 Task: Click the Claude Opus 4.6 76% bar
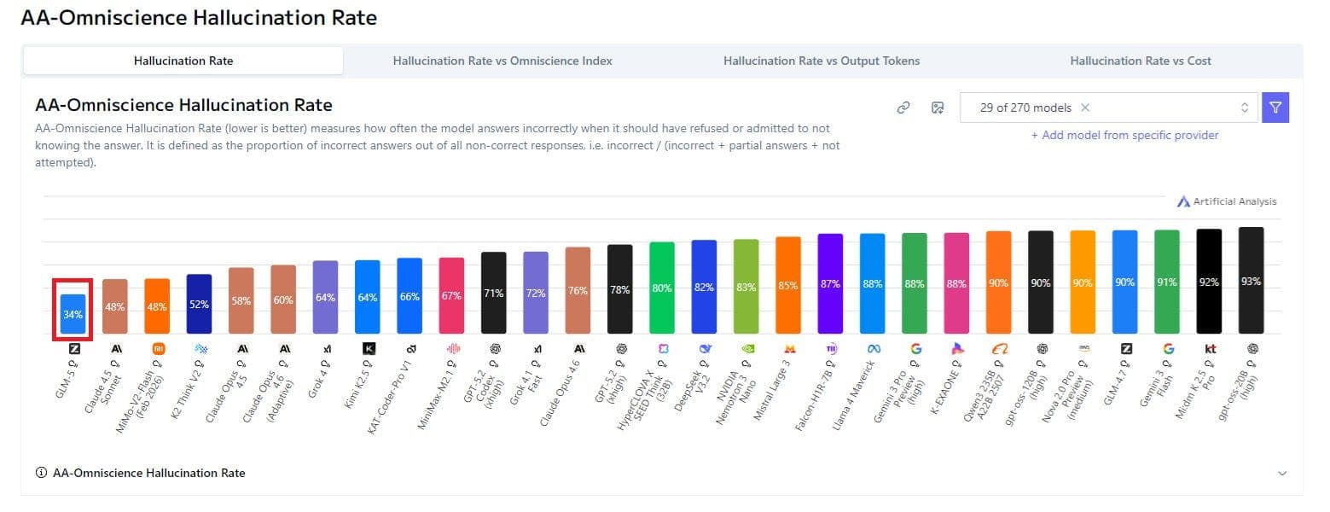[578, 290]
